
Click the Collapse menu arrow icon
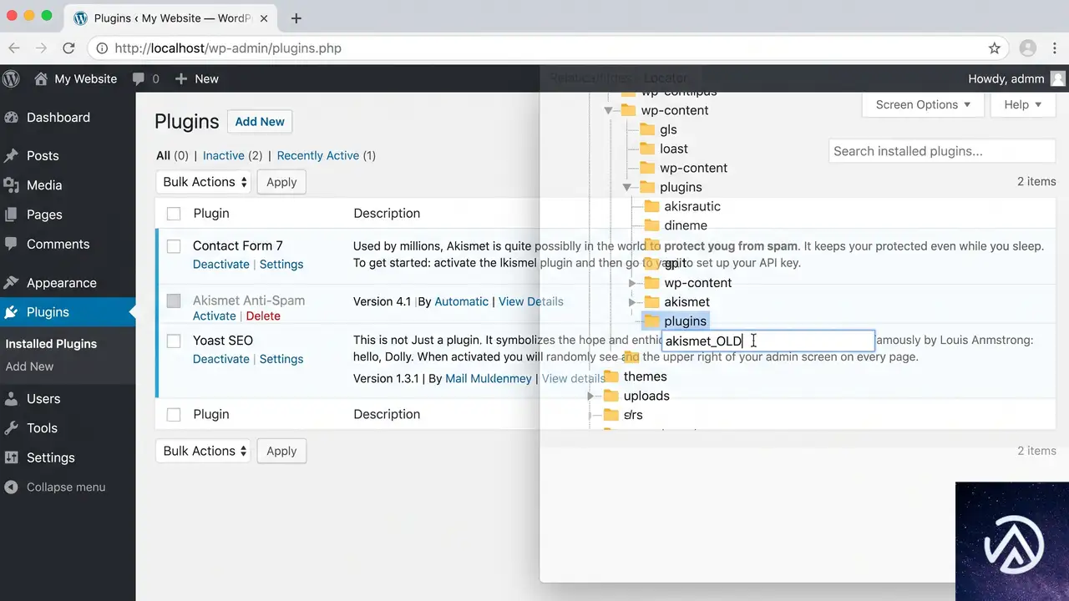click(12, 487)
